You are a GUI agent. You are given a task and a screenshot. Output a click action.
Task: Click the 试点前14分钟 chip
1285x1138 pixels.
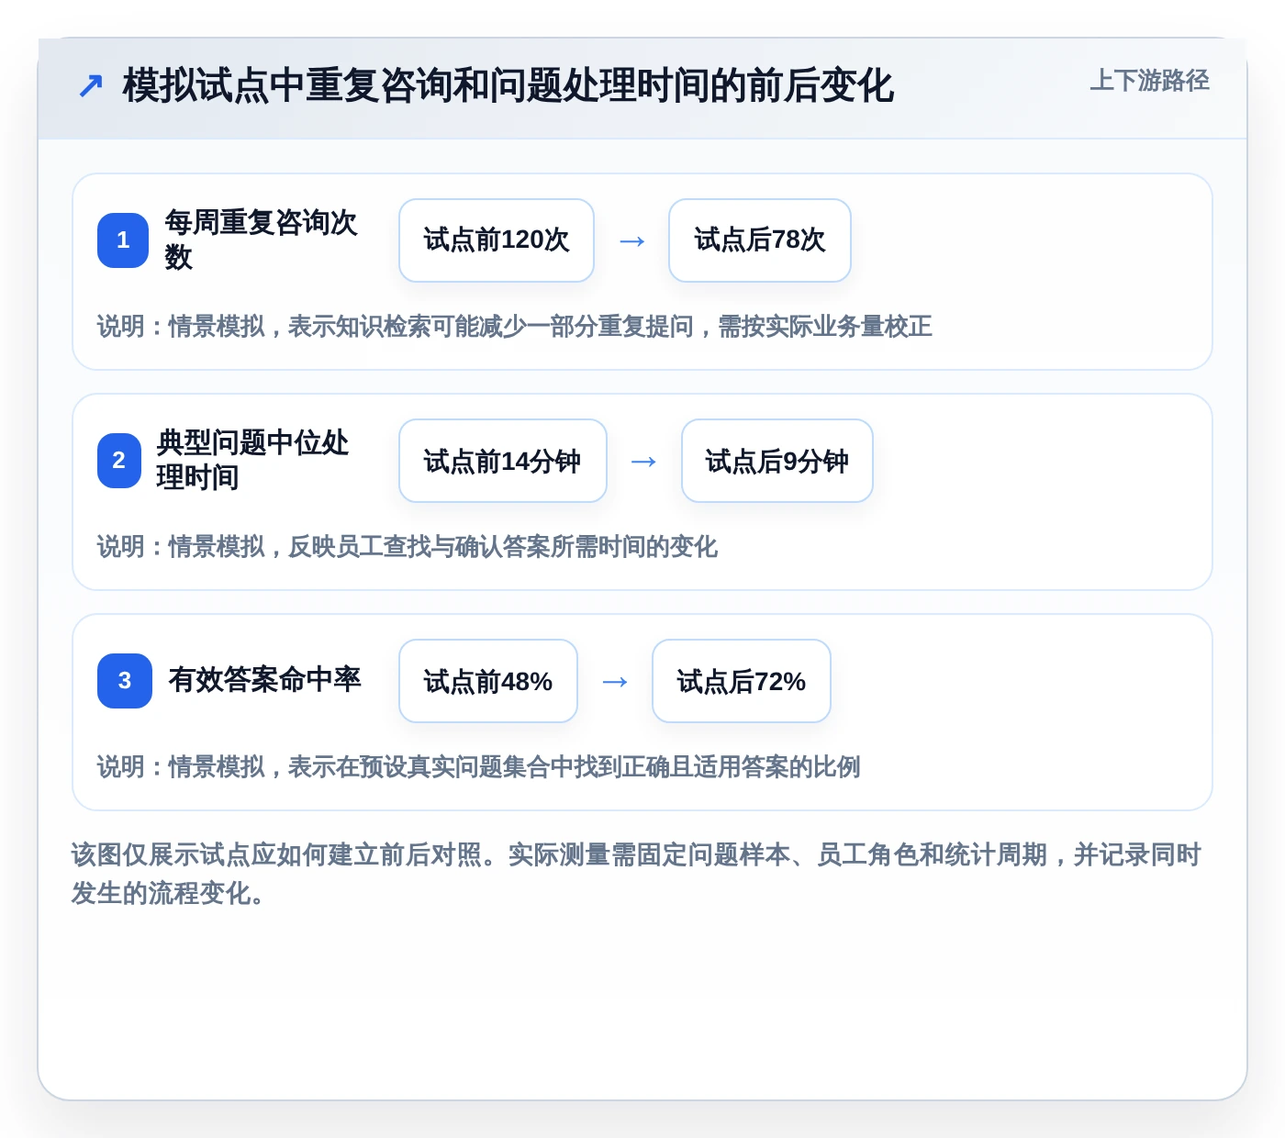[503, 461]
